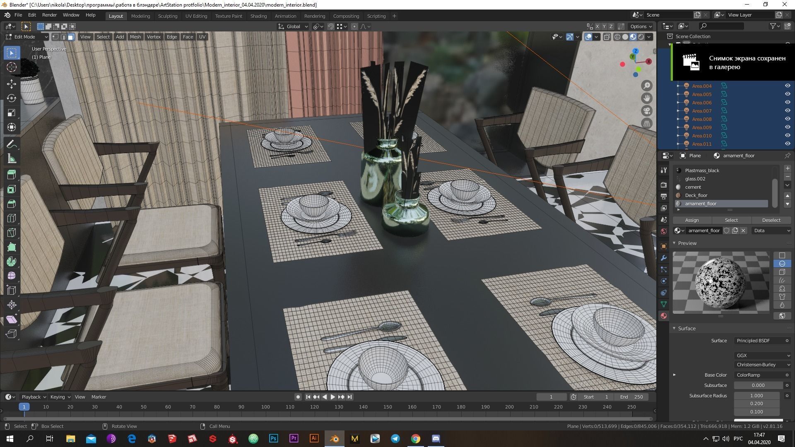Open the Render menu
The image size is (795, 447).
coord(49,15)
